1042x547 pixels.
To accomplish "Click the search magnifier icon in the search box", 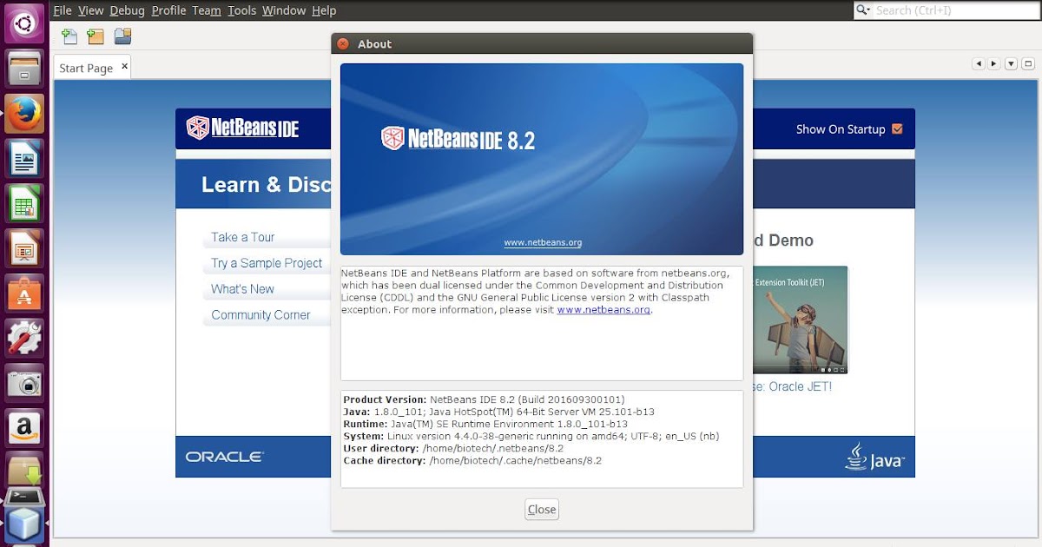I will tap(864, 10).
